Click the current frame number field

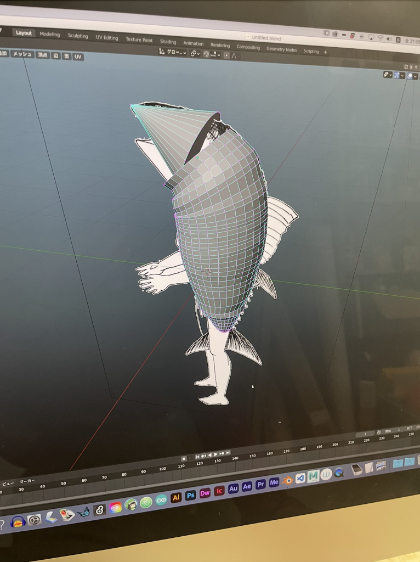tap(365, 434)
